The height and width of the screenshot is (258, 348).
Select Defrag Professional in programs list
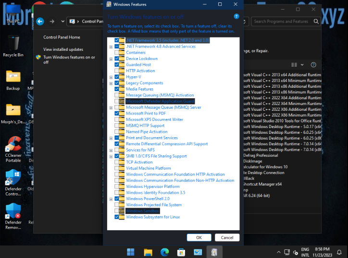tap(261, 155)
